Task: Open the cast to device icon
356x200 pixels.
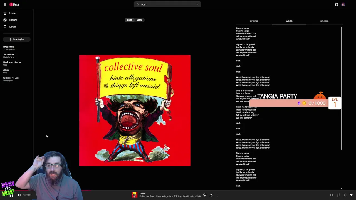Action: pyautogui.click(x=336, y=4)
